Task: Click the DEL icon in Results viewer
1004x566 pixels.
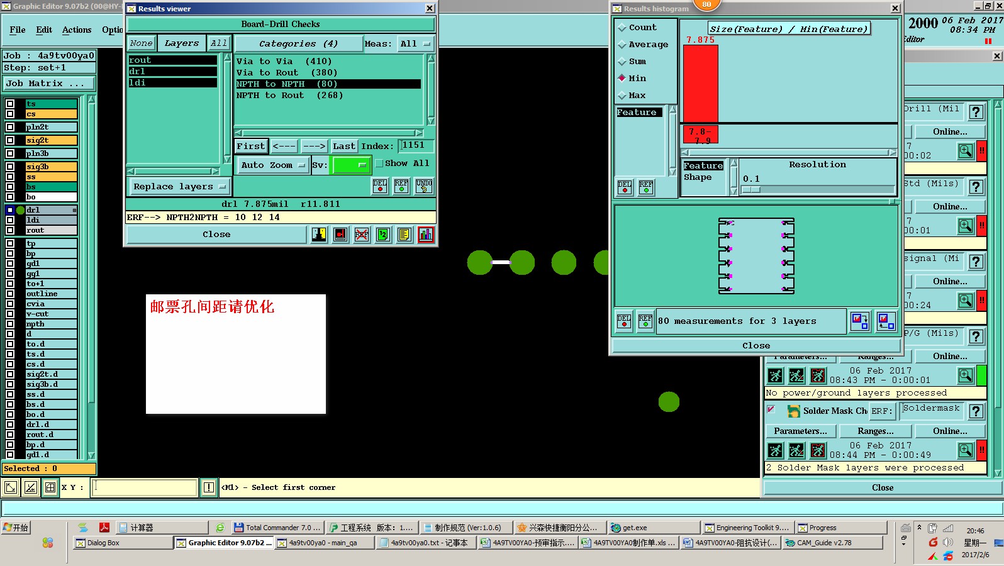Action: click(380, 186)
